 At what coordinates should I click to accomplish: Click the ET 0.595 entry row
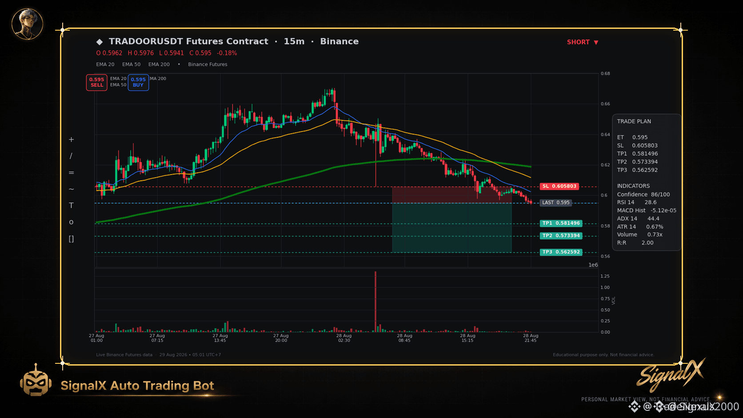pos(632,137)
